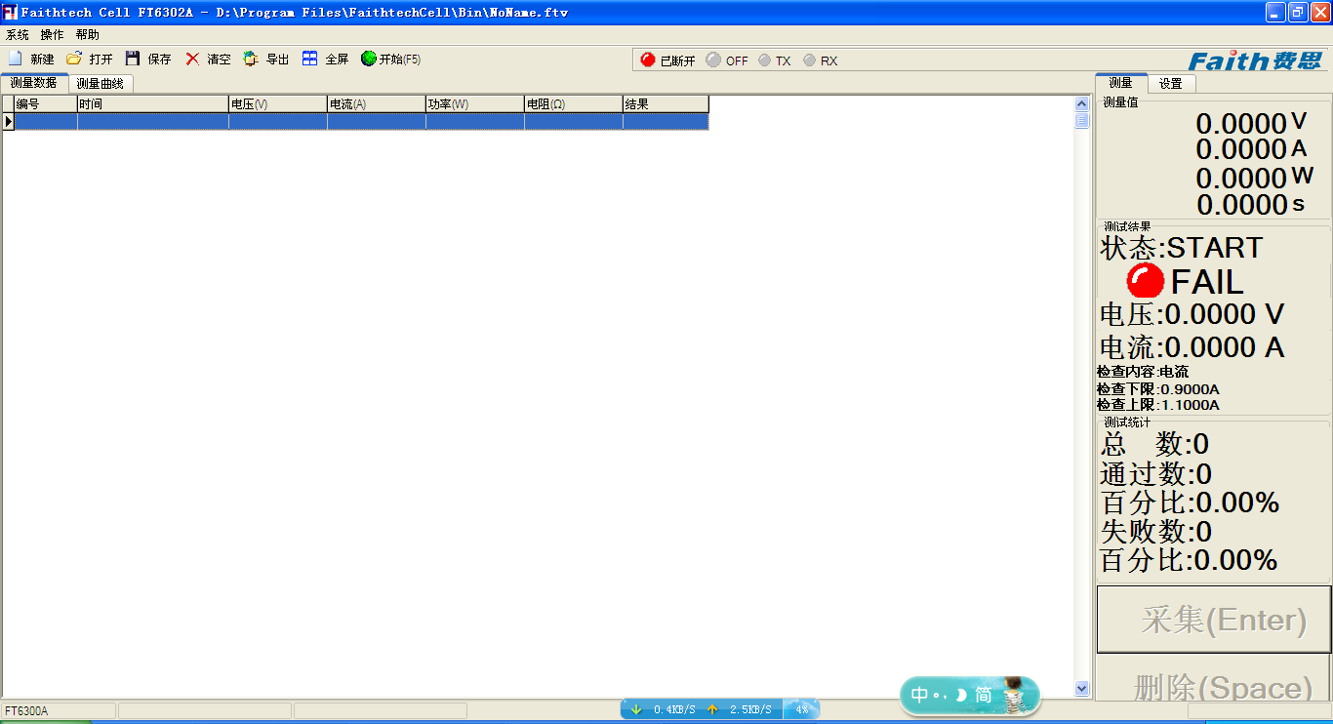Screen dimensions: 1333x724
Task: Export data with 导出 icon
Action: [x=251, y=59]
